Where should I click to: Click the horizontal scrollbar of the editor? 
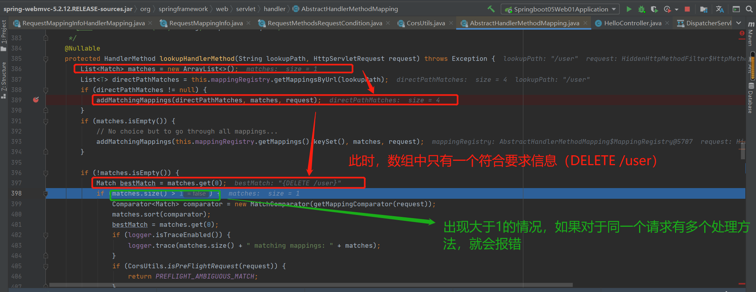311,285
